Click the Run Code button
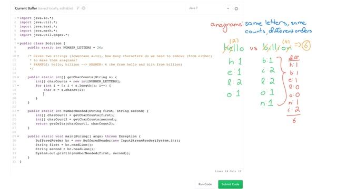The width and height of the screenshot is (337, 189). 205,184
